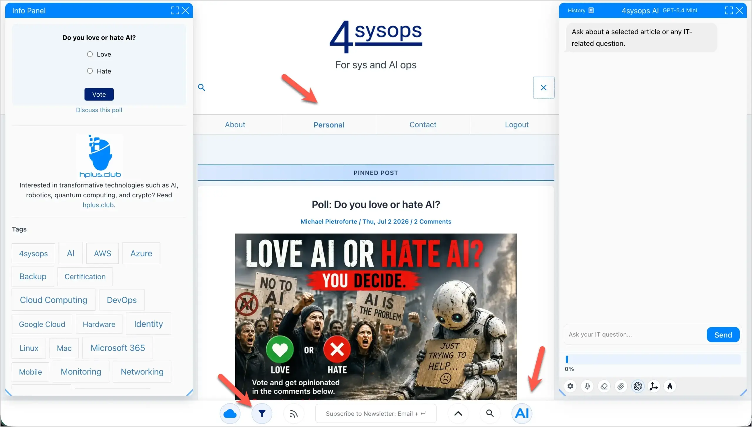Click the newsletter email subscribe field

click(376, 413)
